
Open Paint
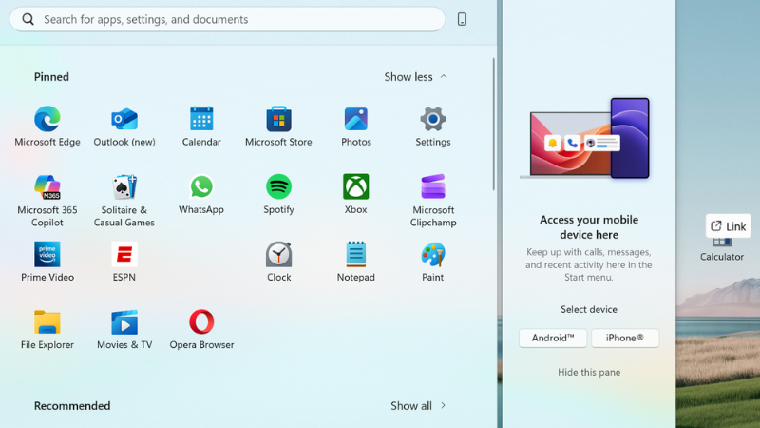[x=433, y=263]
